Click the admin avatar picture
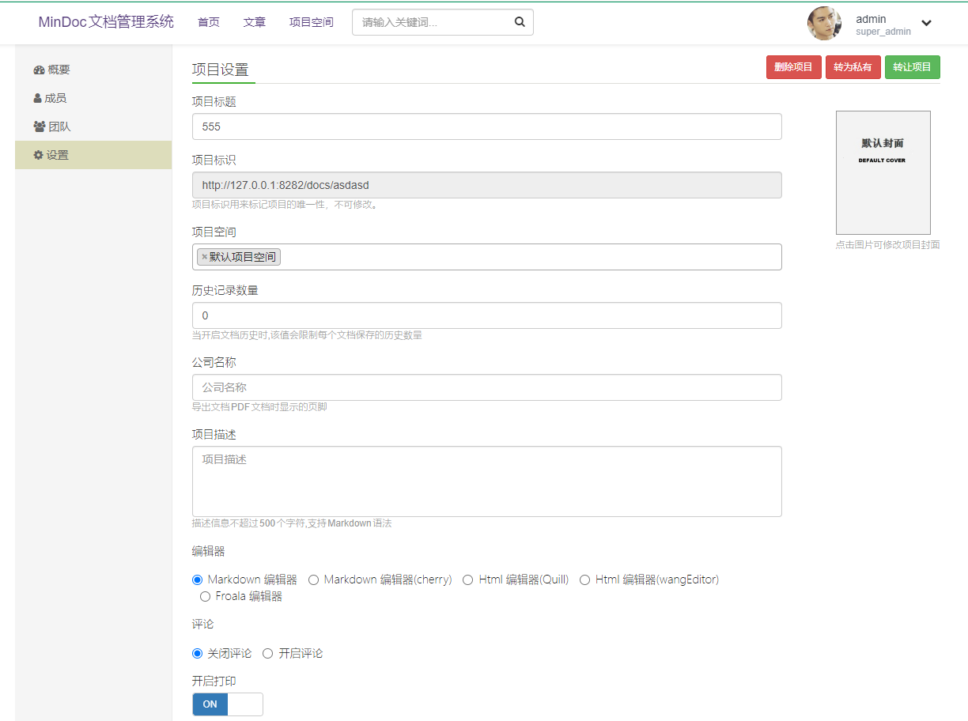This screenshot has width=968, height=721. coord(824,24)
